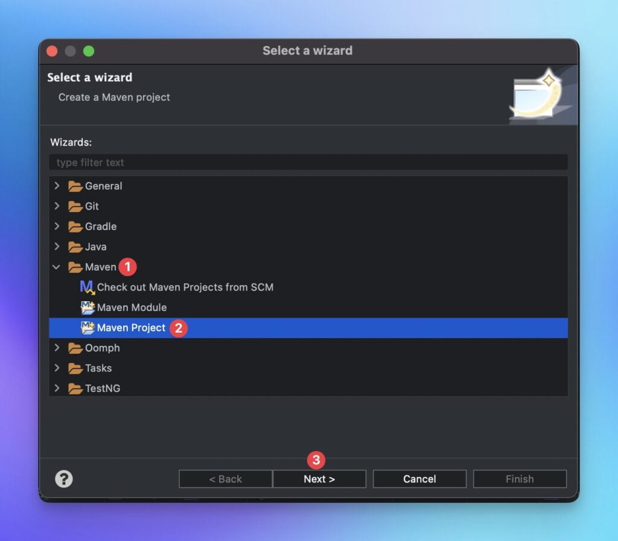Focus the type filter text field
The width and height of the screenshot is (618, 541).
tap(308, 162)
